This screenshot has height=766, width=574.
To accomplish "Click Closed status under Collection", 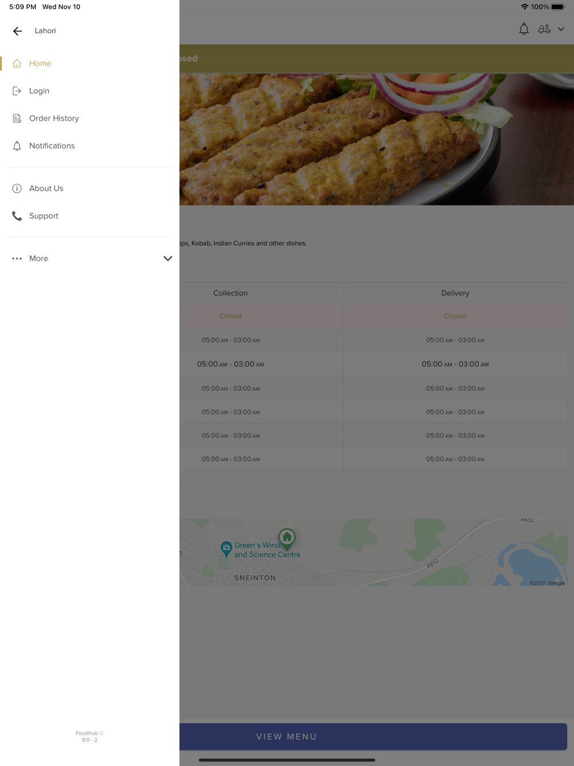I will coord(231,316).
